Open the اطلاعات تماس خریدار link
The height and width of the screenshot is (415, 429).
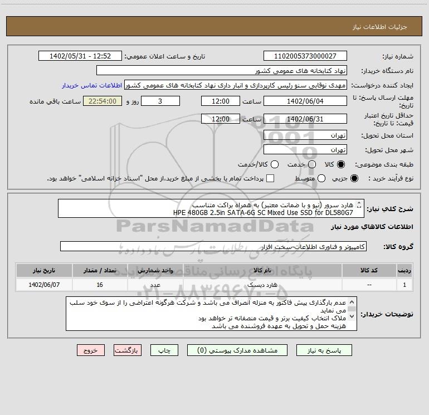coord(92,85)
